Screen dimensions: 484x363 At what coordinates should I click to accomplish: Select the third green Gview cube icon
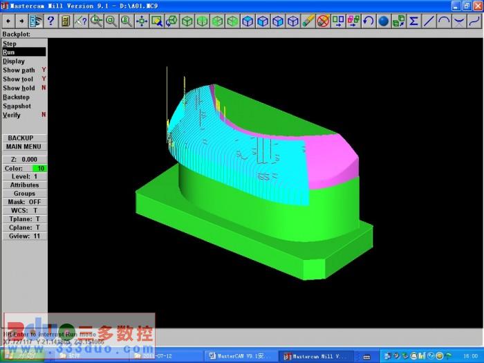click(x=217, y=21)
